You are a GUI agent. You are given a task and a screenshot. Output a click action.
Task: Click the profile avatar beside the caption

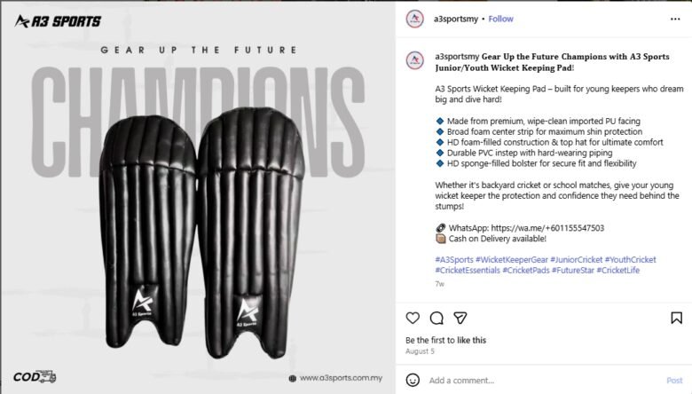[x=413, y=60]
